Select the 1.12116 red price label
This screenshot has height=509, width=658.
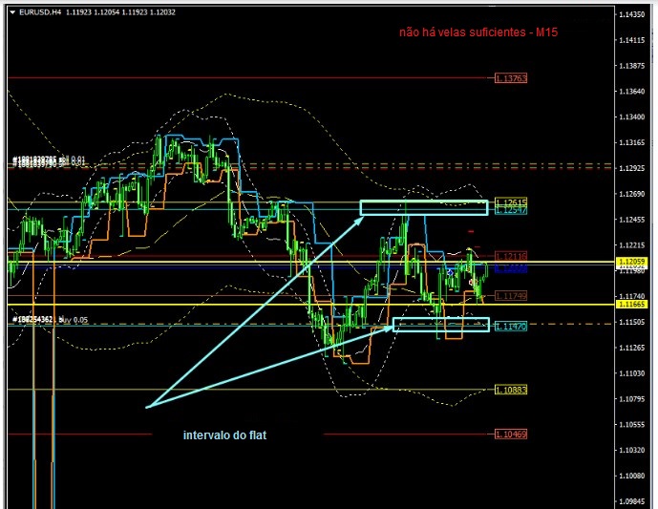(511, 256)
